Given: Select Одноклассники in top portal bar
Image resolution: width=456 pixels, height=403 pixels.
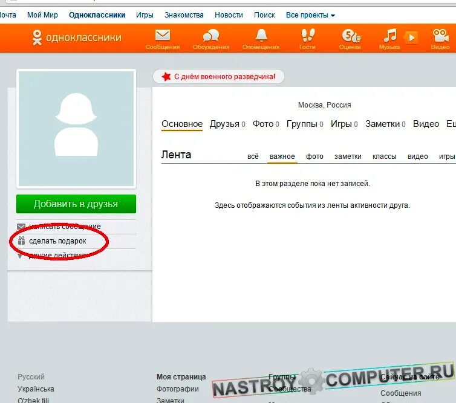Looking at the screenshot, I should tap(97, 15).
